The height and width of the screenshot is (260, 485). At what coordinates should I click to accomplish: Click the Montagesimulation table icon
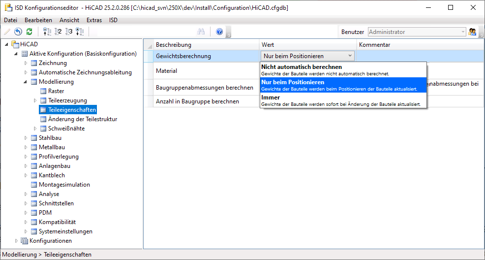[34, 185]
